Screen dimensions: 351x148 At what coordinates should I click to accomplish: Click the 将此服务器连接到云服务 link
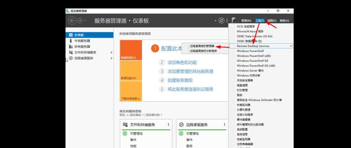click(190, 89)
